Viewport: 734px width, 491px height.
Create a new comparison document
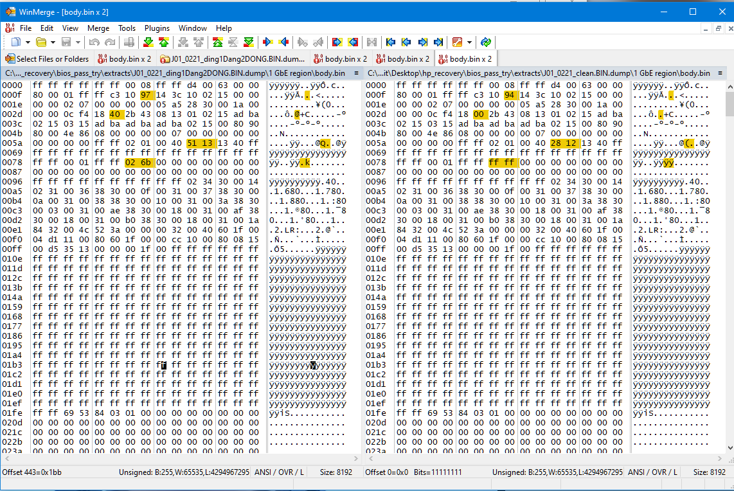16,42
